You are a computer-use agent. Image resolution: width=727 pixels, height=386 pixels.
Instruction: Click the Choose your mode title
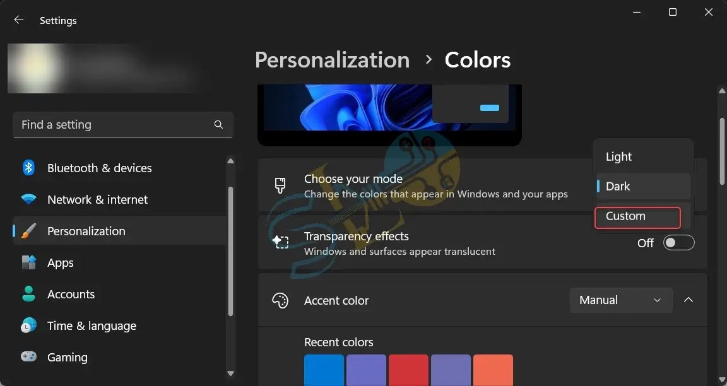[x=353, y=179]
